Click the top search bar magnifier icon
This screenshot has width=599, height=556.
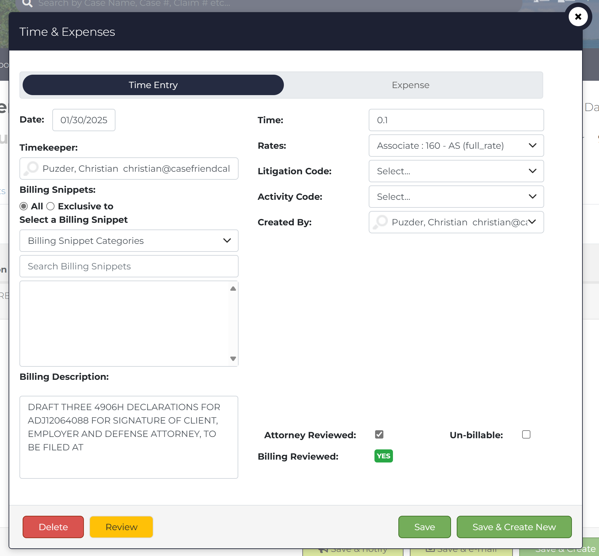tap(27, 4)
